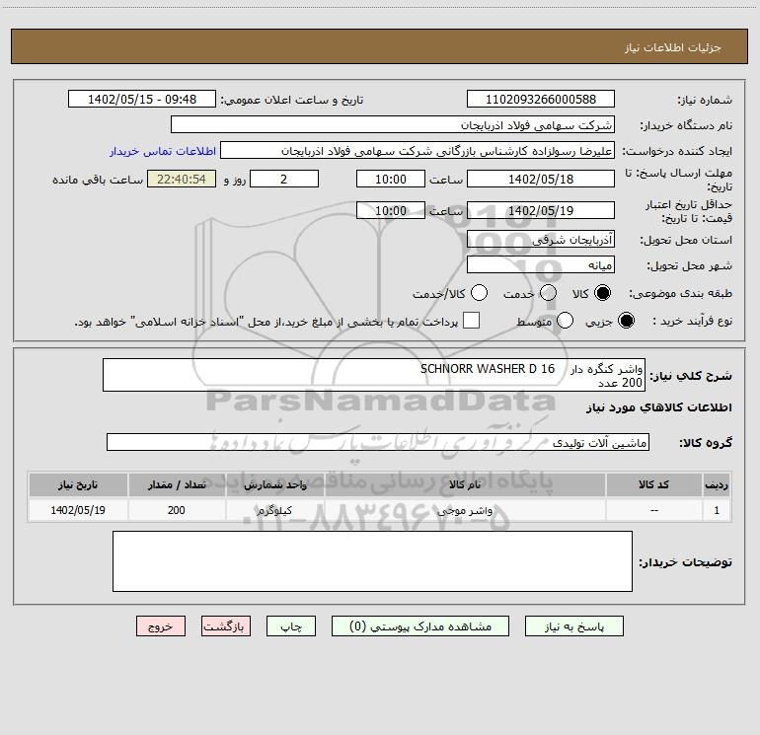This screenshot has height=735, width=760.
Task: Open مشاهده مدارک پیوستی (0) button
Action: pyautogui.click(x=420, y=626)
